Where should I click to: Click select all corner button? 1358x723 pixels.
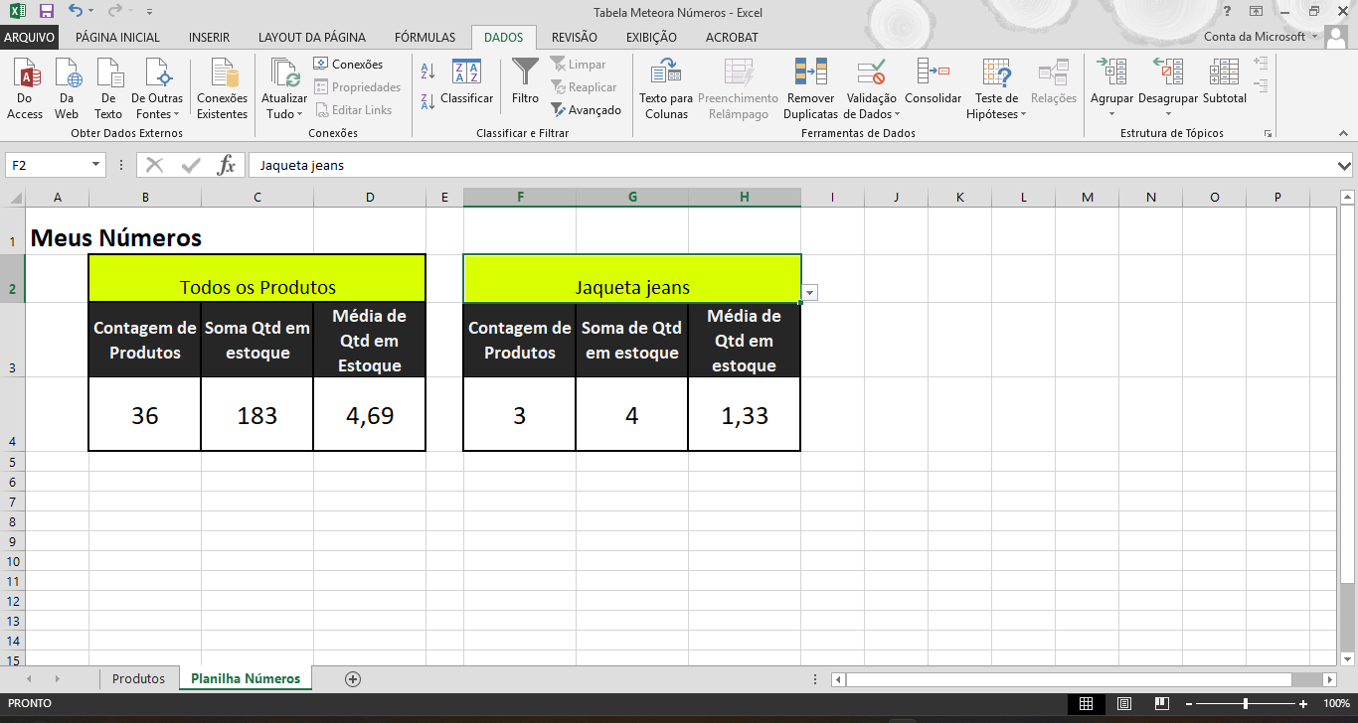[x=13, y=197]
